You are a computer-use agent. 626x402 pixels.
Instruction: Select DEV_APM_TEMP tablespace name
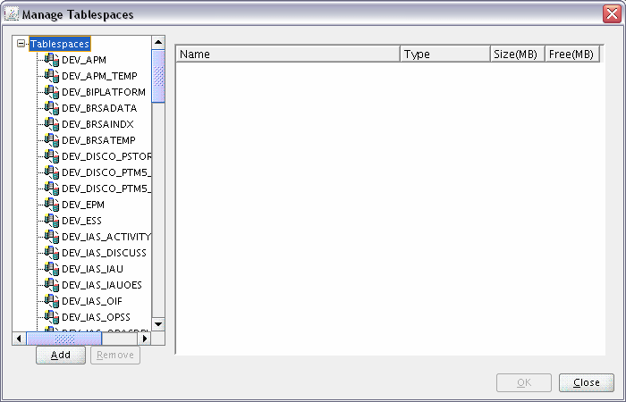(x=99, y=76)
